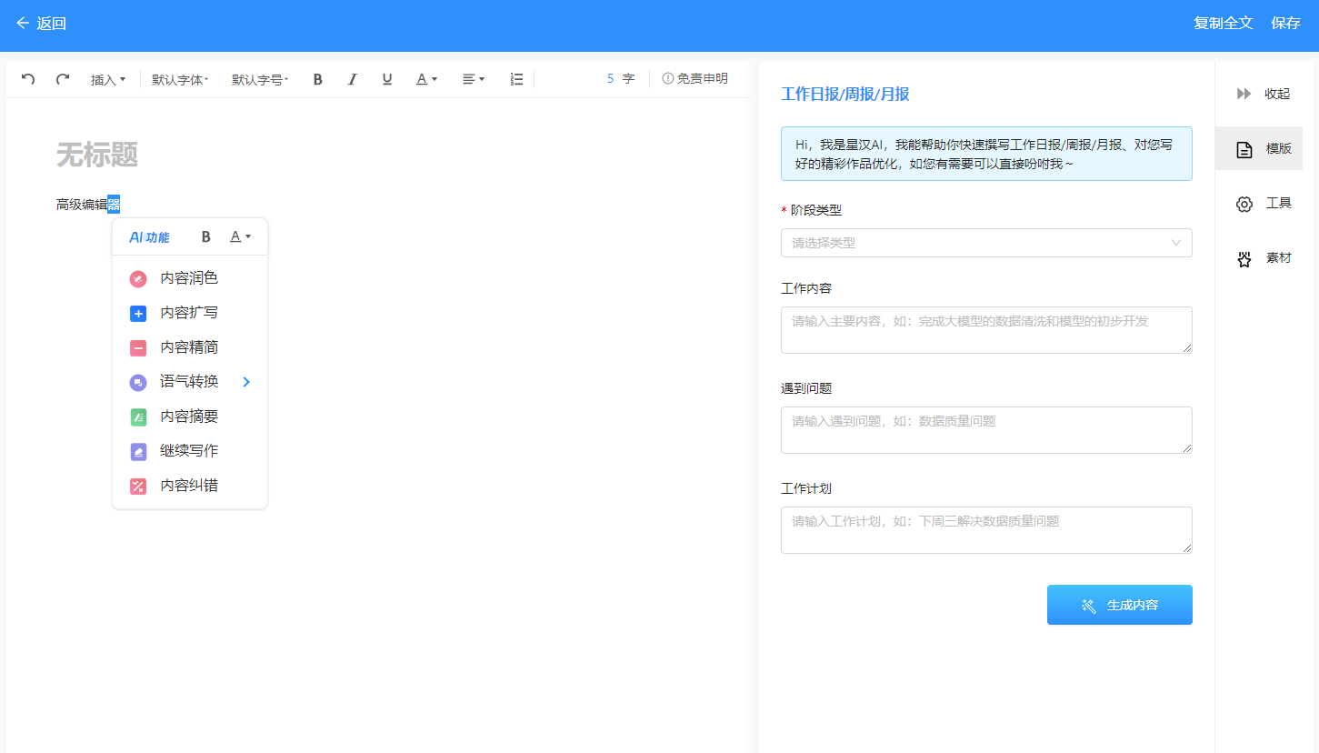Click the magic wand on 生成内容

pos(1089,606)
